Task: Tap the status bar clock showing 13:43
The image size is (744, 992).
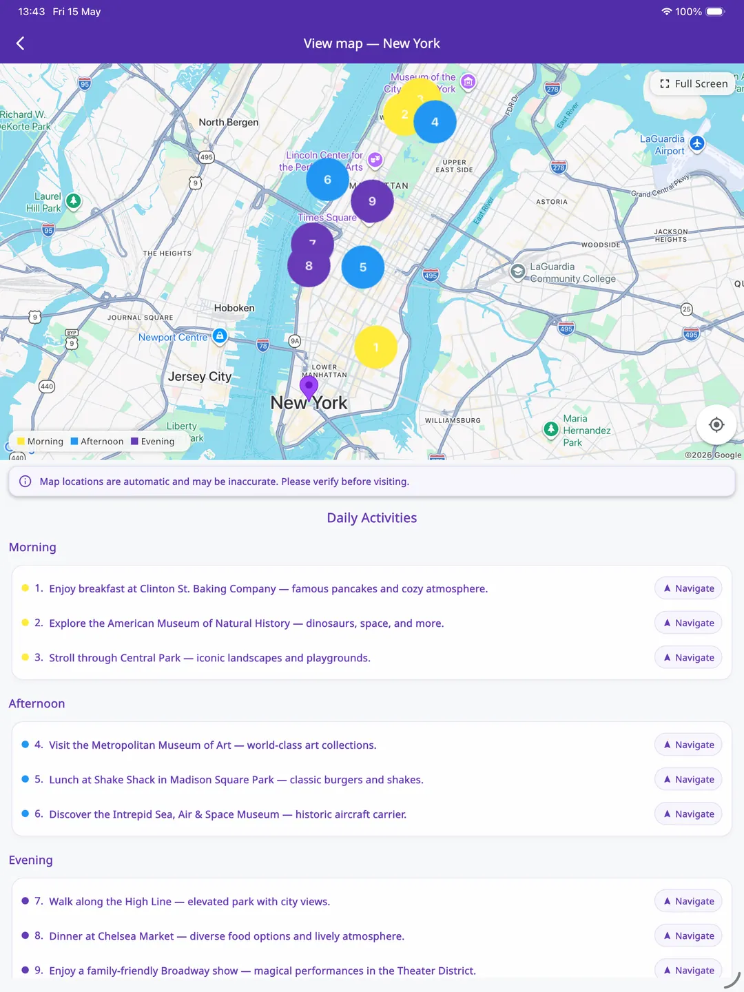Action: [x=32, y=12]
